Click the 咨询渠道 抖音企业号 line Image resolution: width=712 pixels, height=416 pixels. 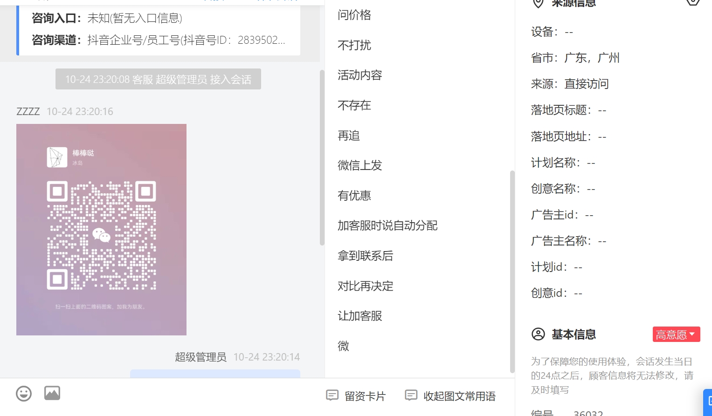(x=159, y=40)
